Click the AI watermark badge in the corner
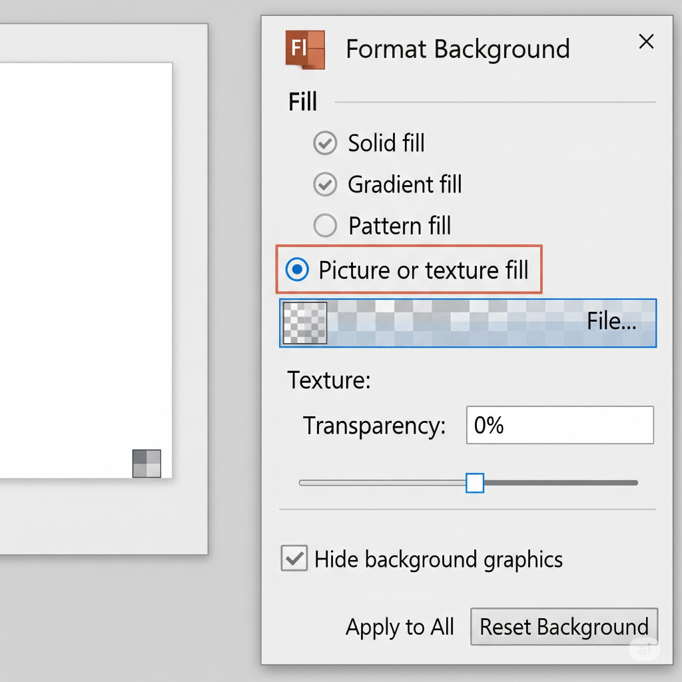 644,650
